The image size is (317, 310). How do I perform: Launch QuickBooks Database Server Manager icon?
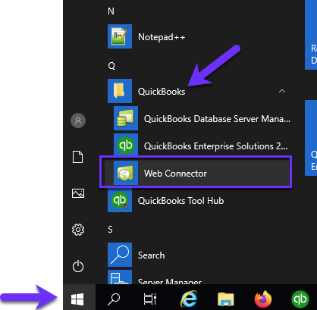point(126,118)
